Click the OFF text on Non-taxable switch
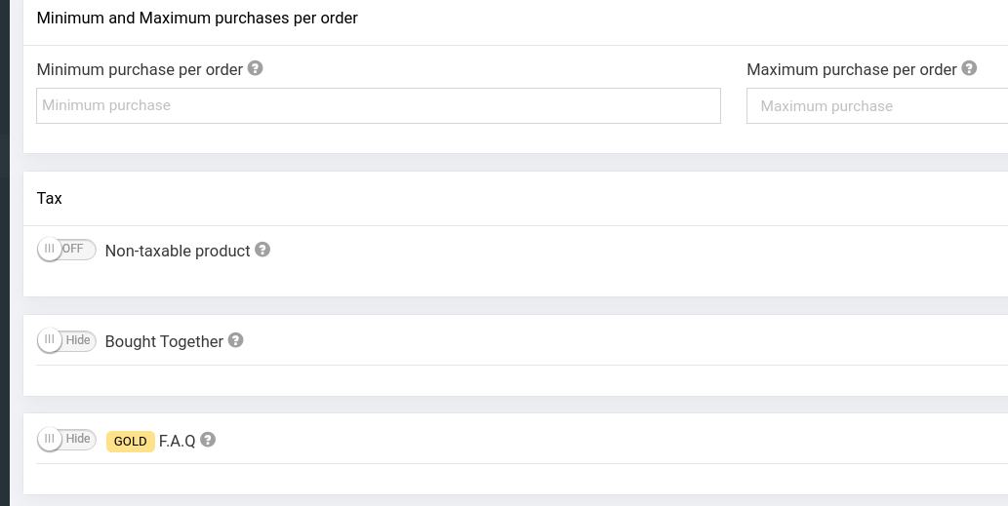Viewport: 1008px width, 506px height. click(x=74, y=249)
